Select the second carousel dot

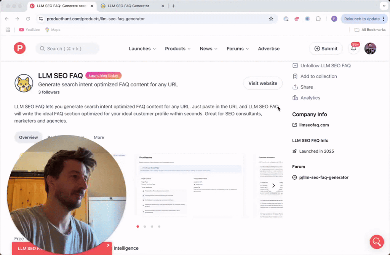(x=145, y=226)
